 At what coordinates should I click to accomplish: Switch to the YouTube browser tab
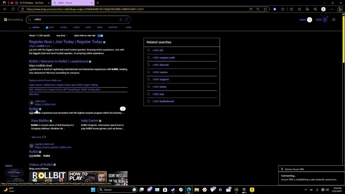point(30,3)
